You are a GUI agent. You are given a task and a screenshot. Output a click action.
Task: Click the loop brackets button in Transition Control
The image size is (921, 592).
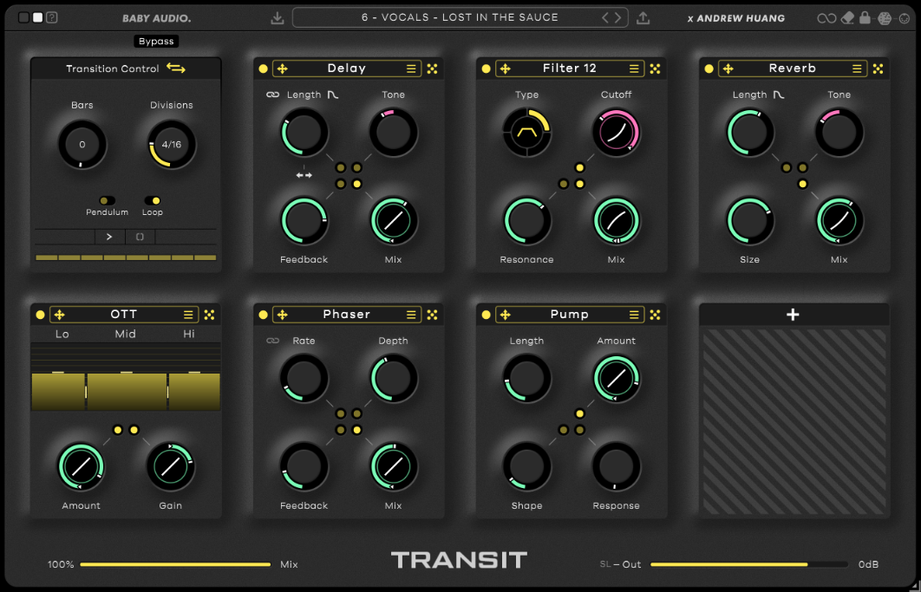coord(140,236)
